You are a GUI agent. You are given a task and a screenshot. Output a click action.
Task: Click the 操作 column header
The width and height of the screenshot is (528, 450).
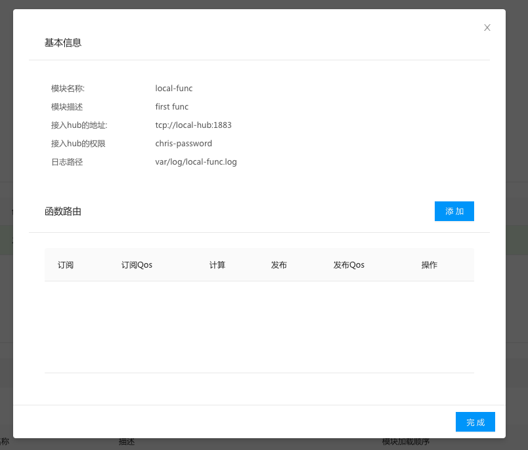(429, 265)
